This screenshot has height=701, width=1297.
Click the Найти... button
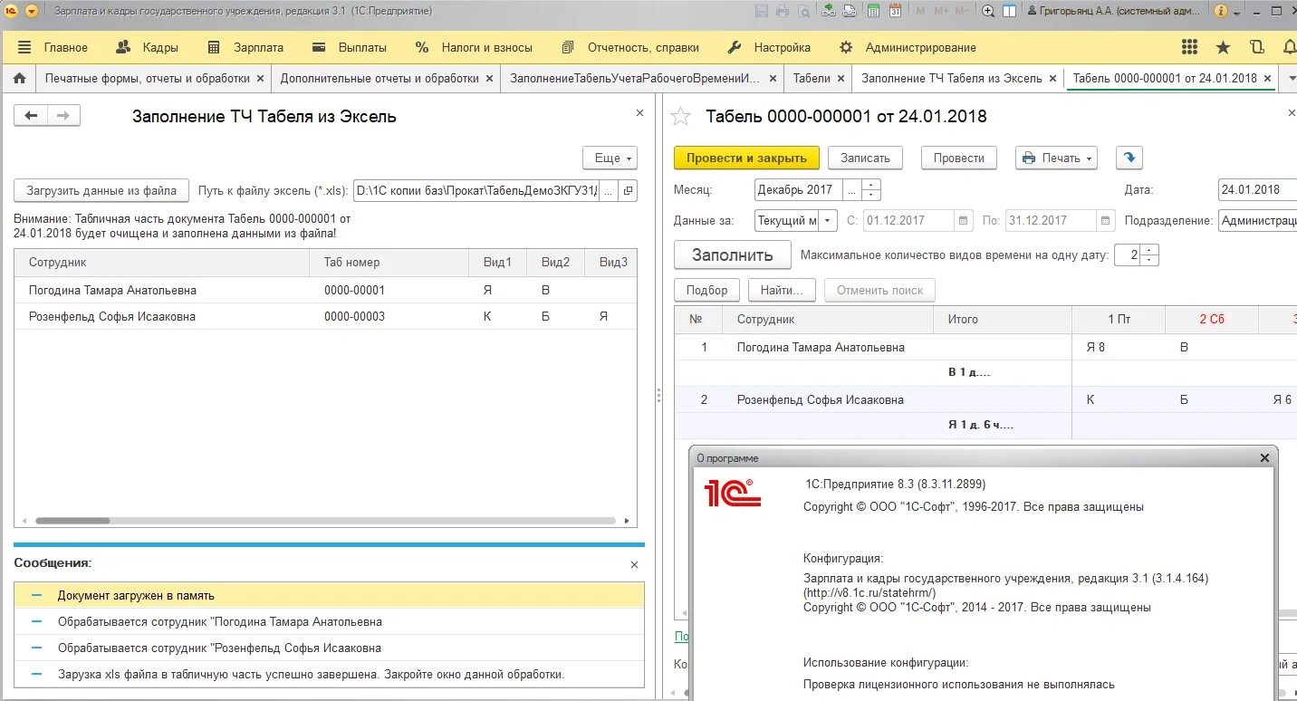coord(782,290)
